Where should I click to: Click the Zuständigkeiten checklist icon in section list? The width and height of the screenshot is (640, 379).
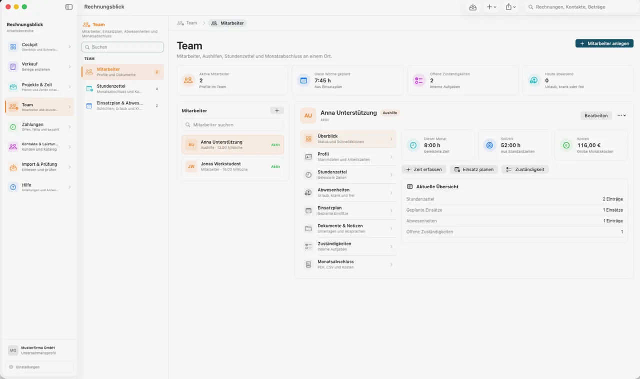click(308, 247)
